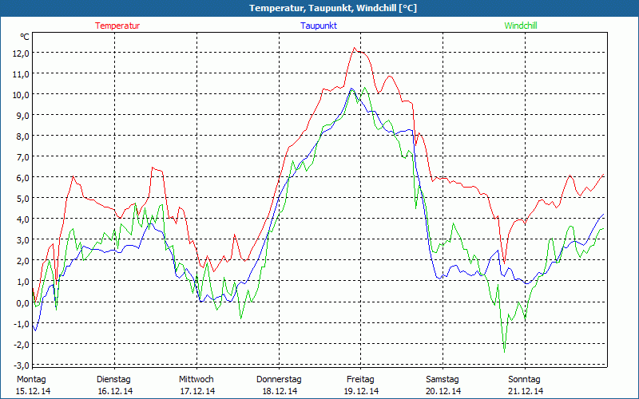Click the '3,0' y-axis value

(23, 240)
